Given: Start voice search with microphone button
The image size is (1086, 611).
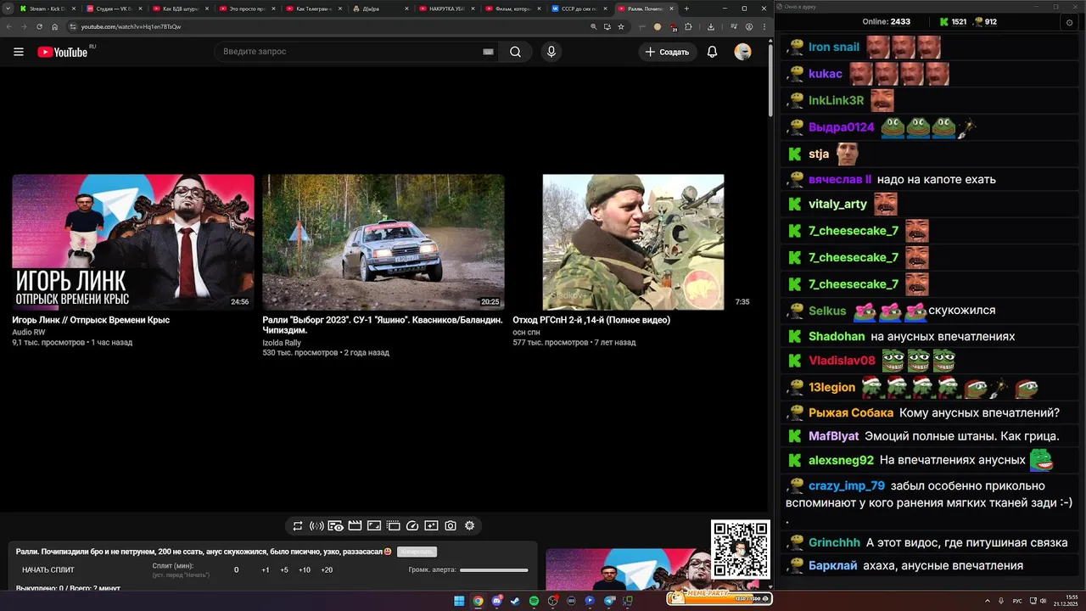Looking at the screenshot, I should (551, 52).
